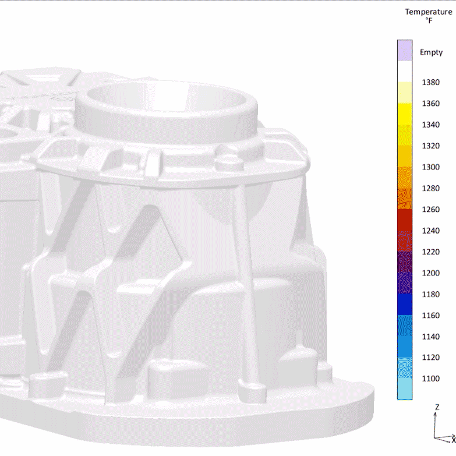Click the orange band between 1300 and 1280
This screenshot has width=456, height=456.
tap(405, 178)
